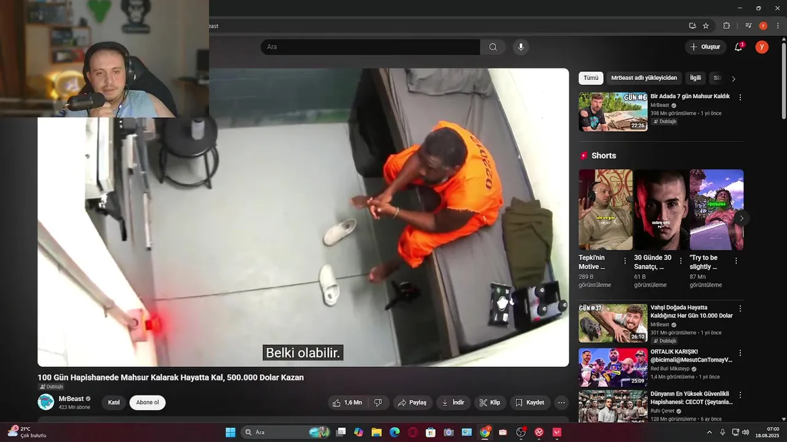This screenshot has width=787, height=442.
Task: Click the main video player
Action: [x=303, y=217]
